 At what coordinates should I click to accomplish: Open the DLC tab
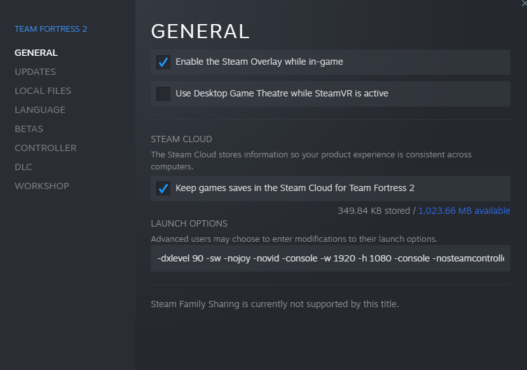(x=24, y=167)
